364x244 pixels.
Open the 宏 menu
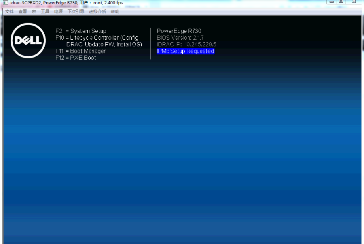tap(34, 11)
